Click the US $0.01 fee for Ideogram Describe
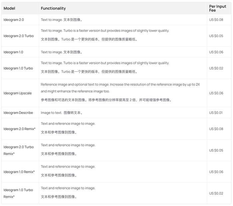The image size is (233, 206). click(216, 113)
